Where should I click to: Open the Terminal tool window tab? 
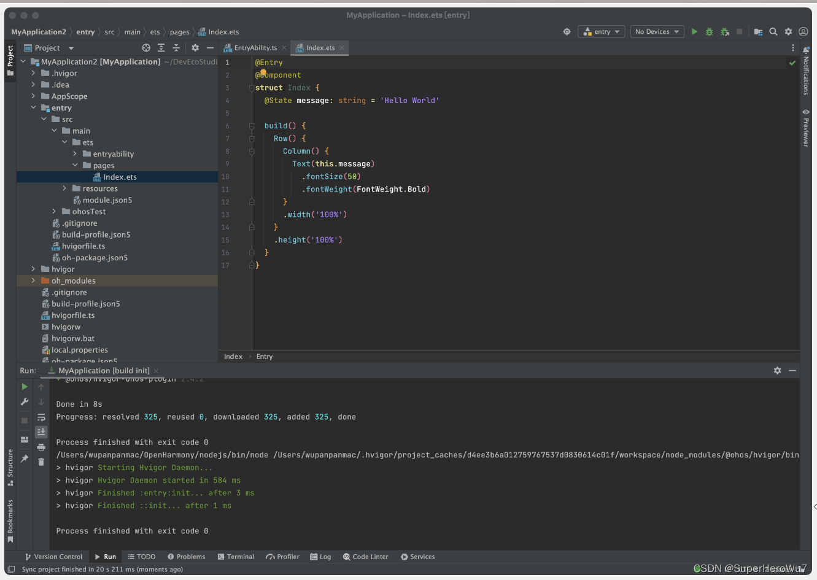click(x=236, y=557)
